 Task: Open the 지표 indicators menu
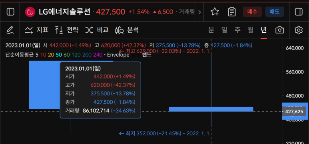(36, 30)
